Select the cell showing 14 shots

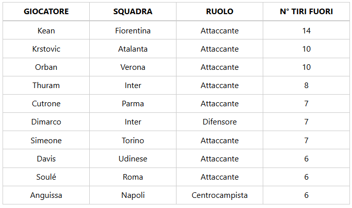[306, 31]
